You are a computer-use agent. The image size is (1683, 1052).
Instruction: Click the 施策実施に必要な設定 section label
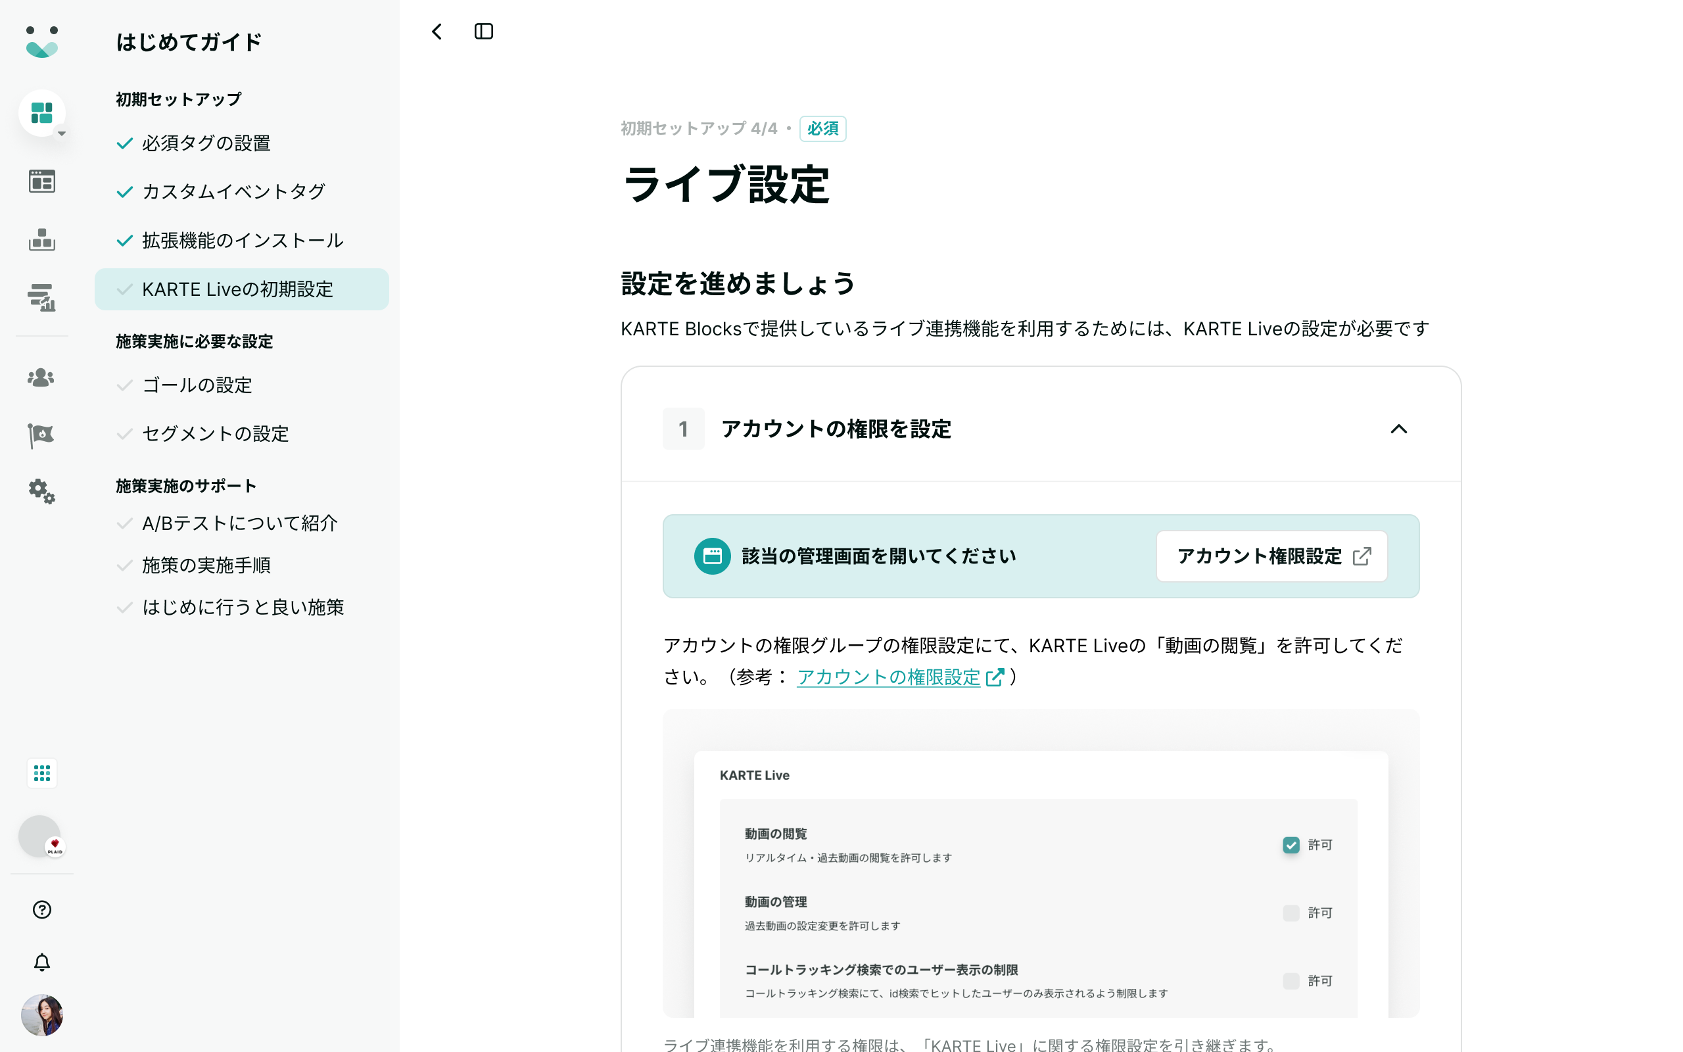[194, 342]
